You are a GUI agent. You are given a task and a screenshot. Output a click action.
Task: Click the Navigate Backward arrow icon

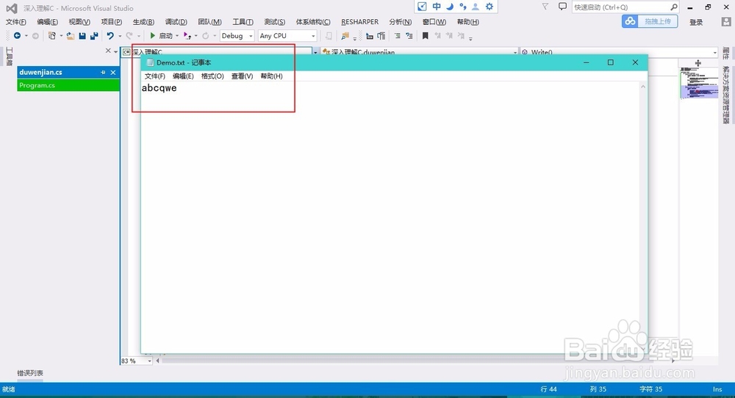[x=18, y=35]
